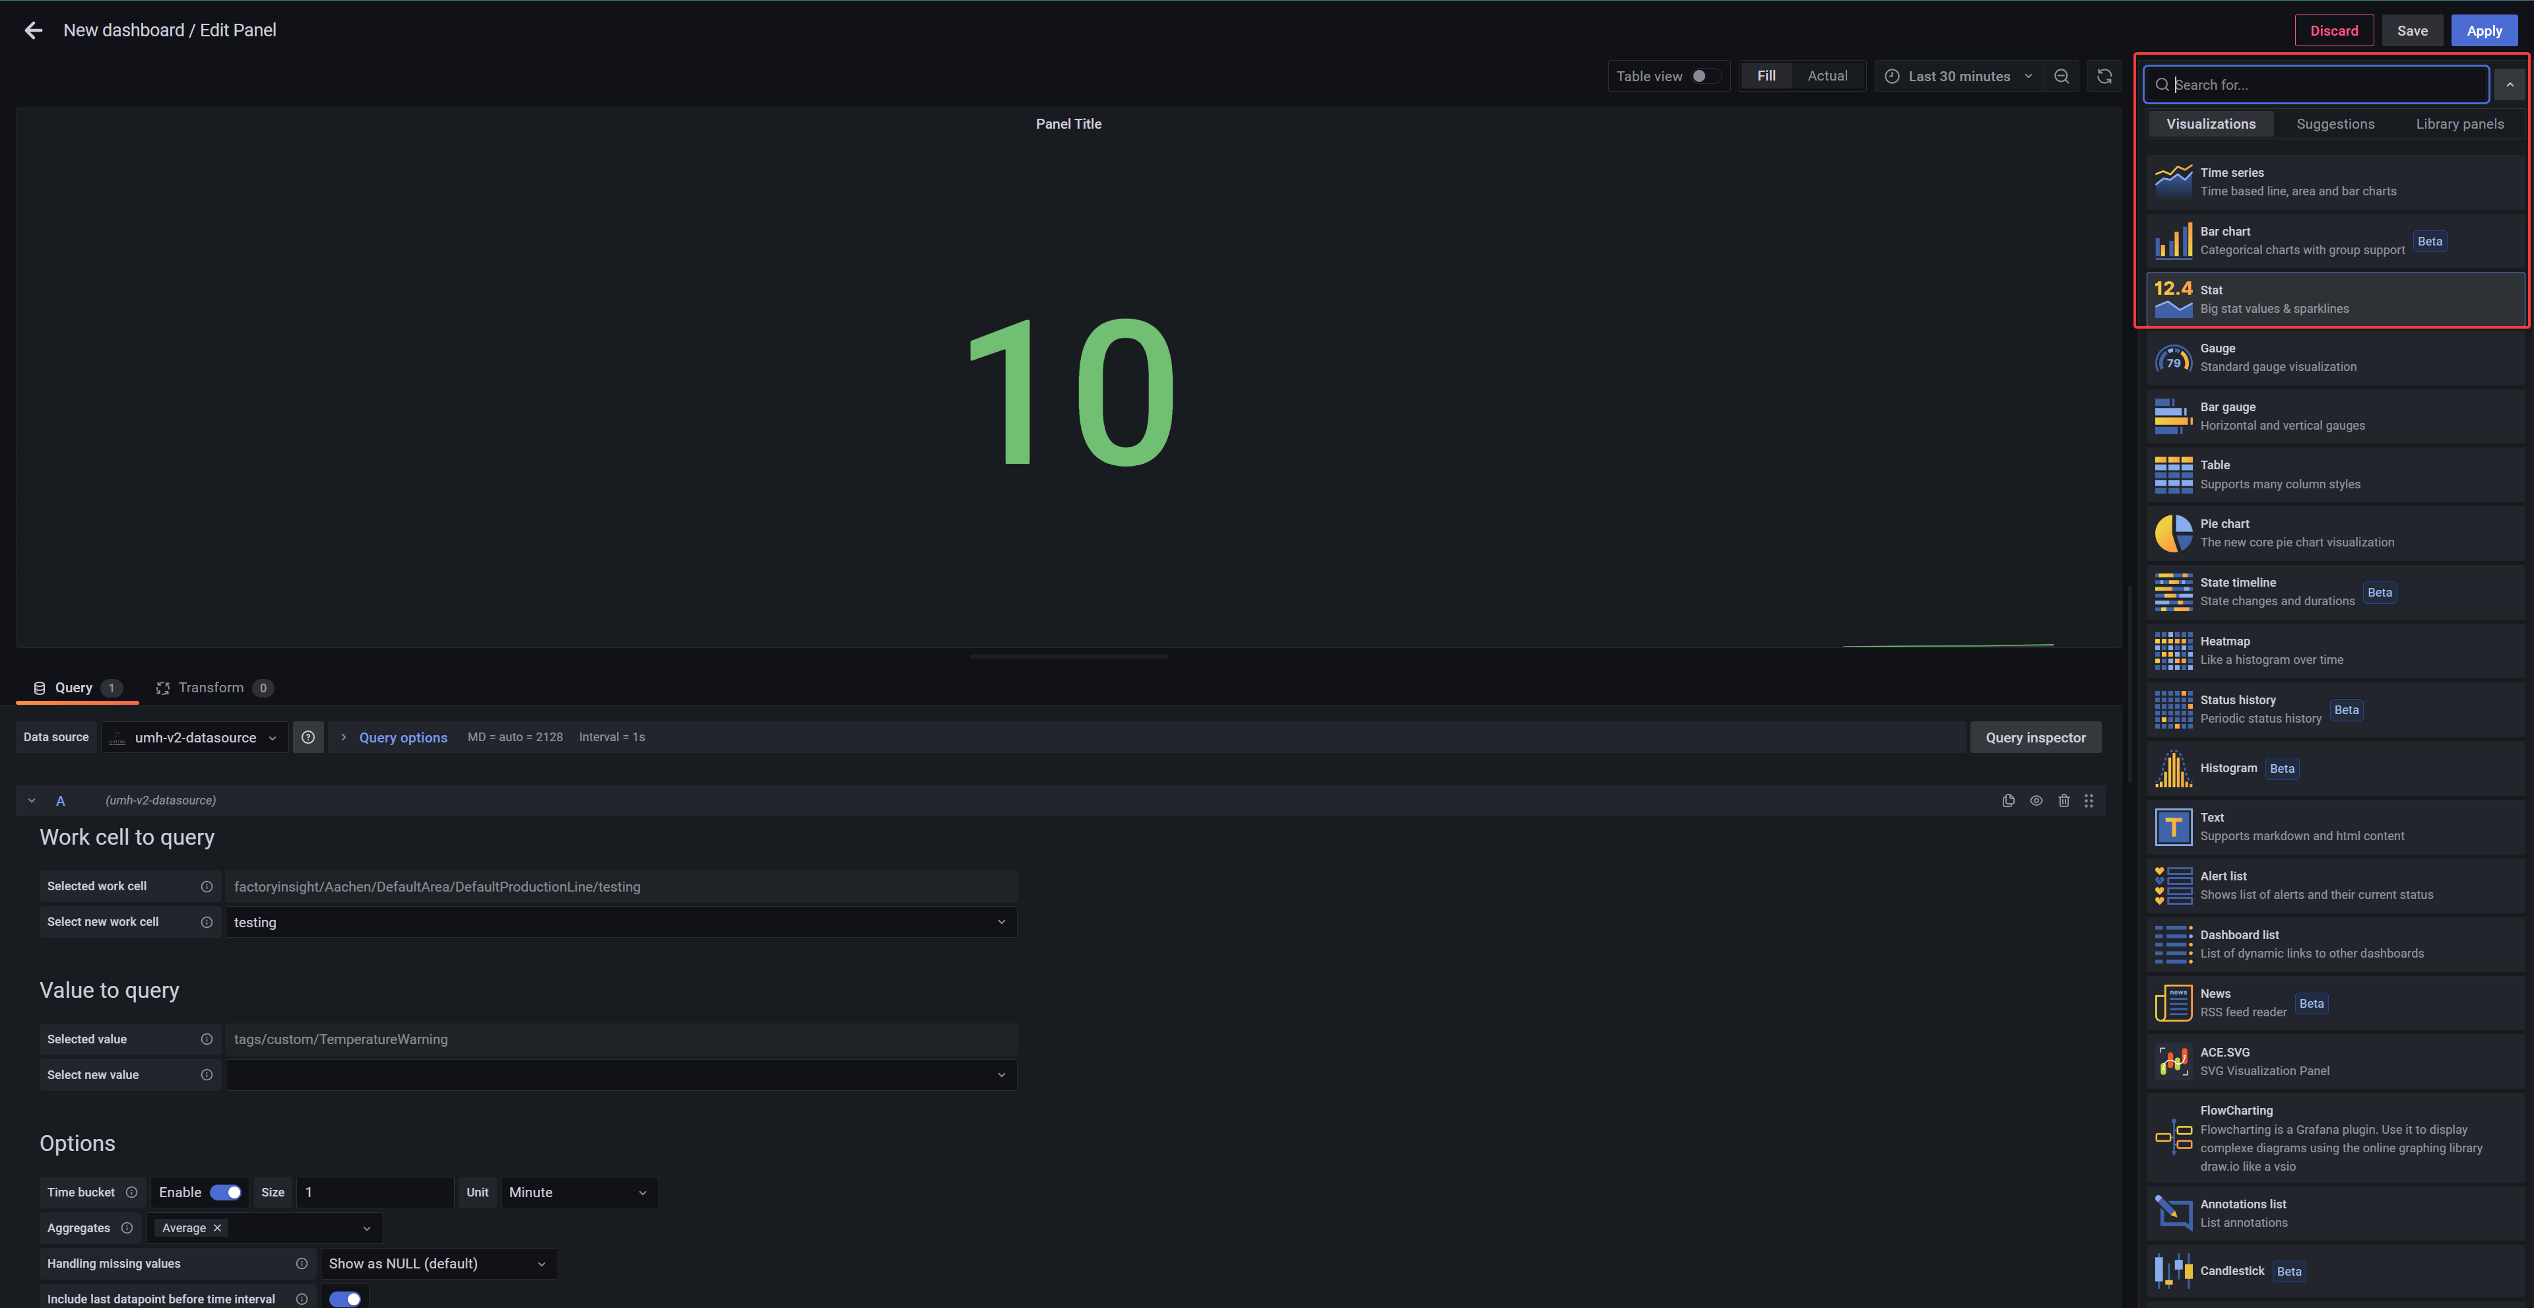Click the Apply button

(2484, 30)
